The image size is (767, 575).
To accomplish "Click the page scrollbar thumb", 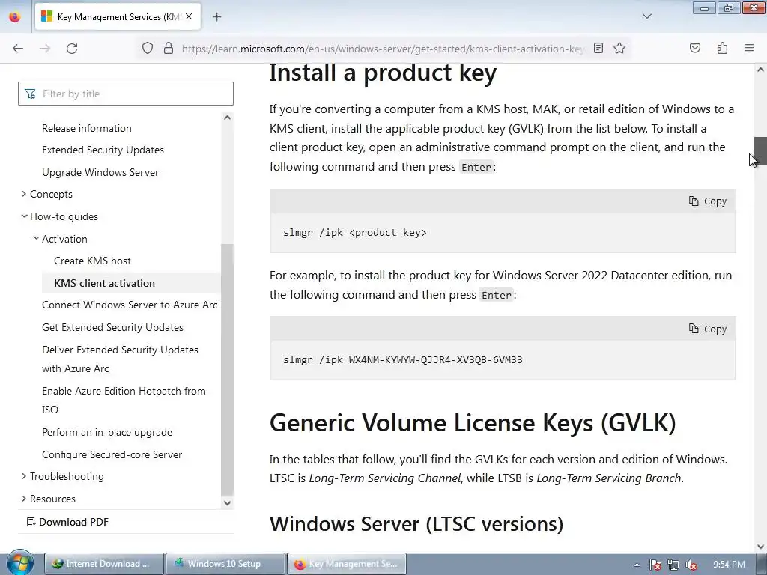I will pyautogui.click(x=760, y=150).
